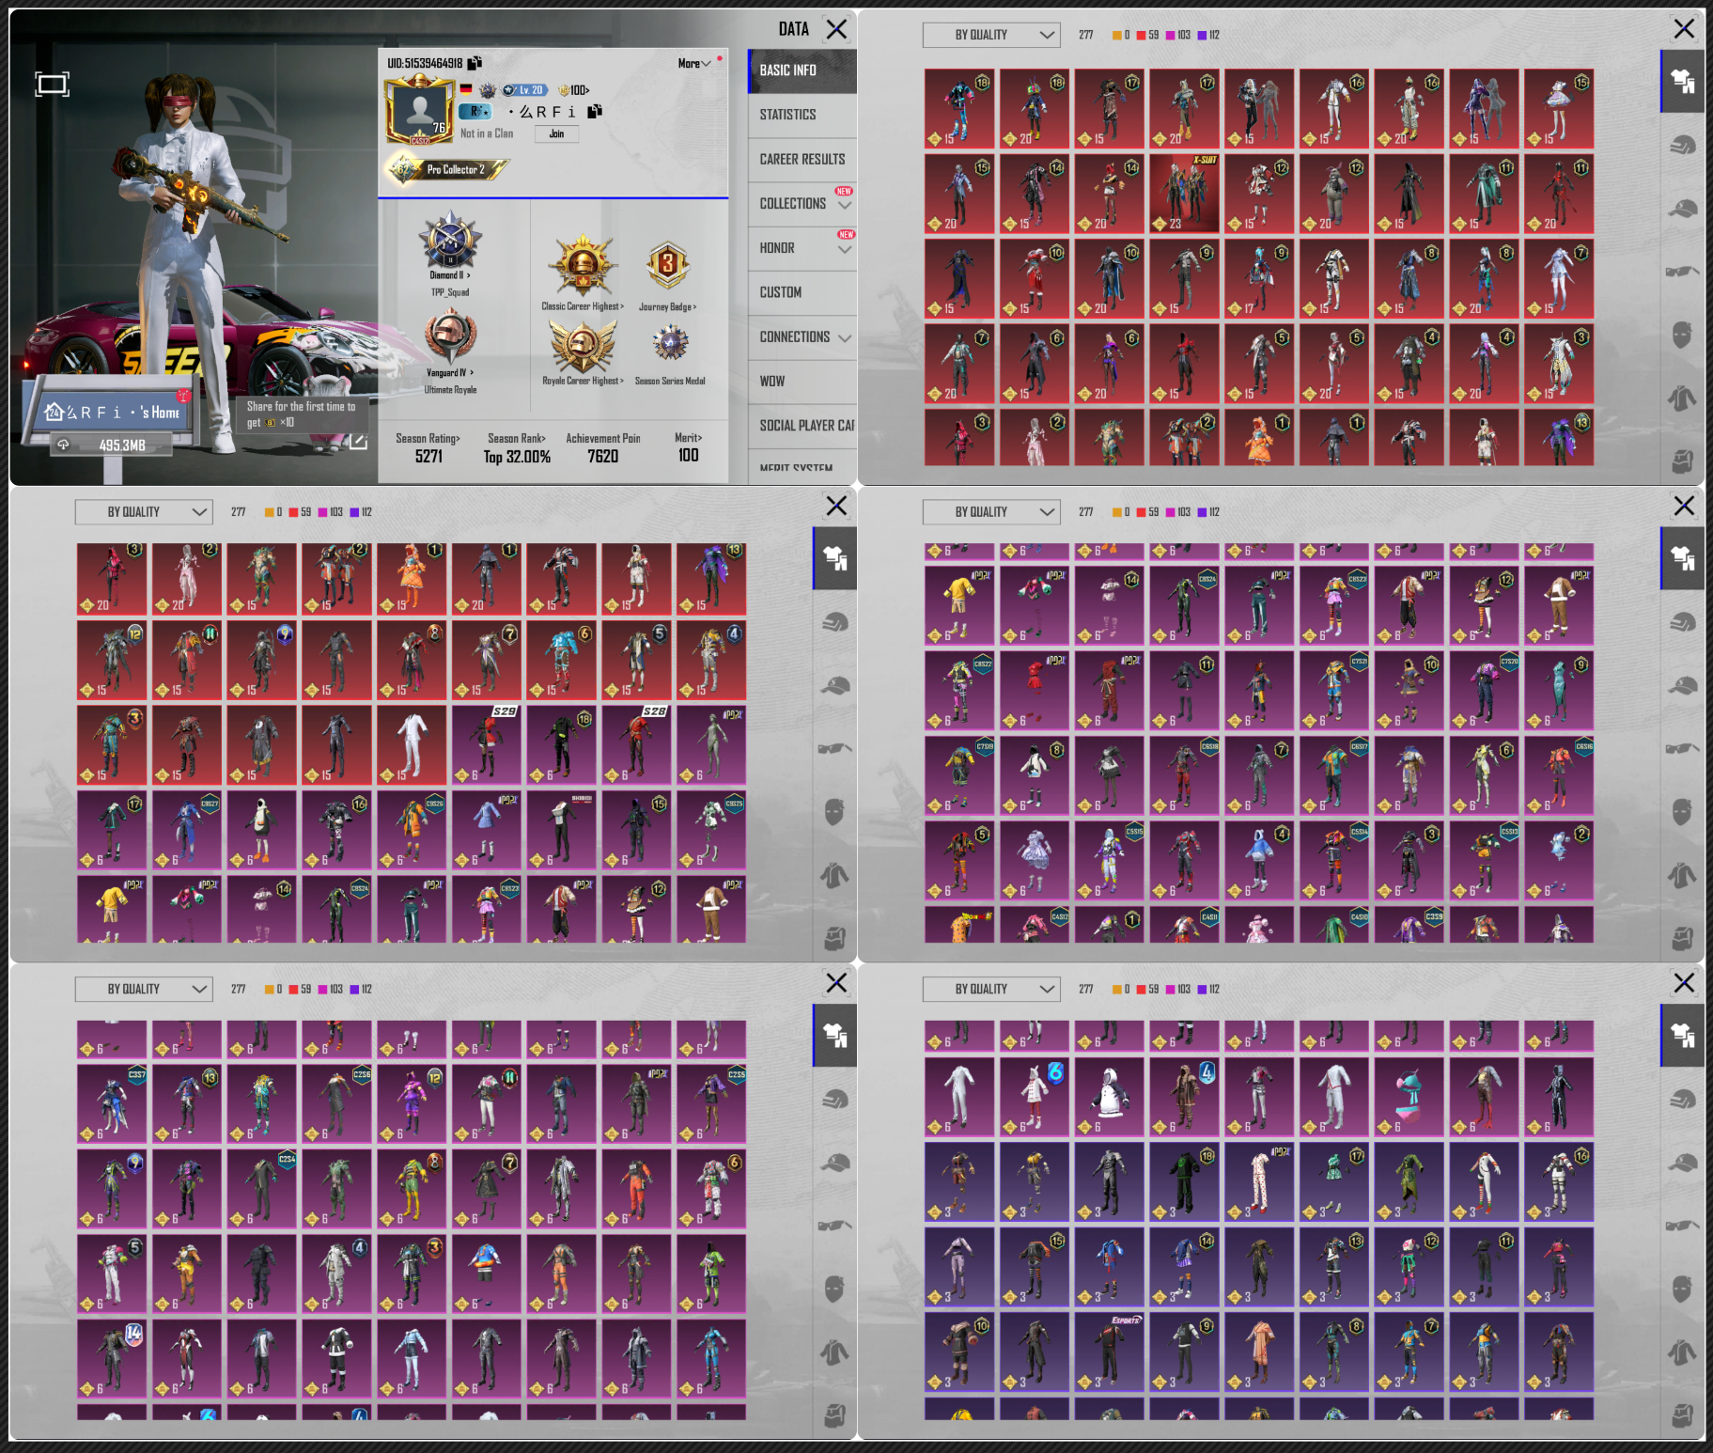Select the outfit category in bottom-right inventory panel
Screen dimensions: 1713x1453
pyautogui.click(x=1683, y=1036)
